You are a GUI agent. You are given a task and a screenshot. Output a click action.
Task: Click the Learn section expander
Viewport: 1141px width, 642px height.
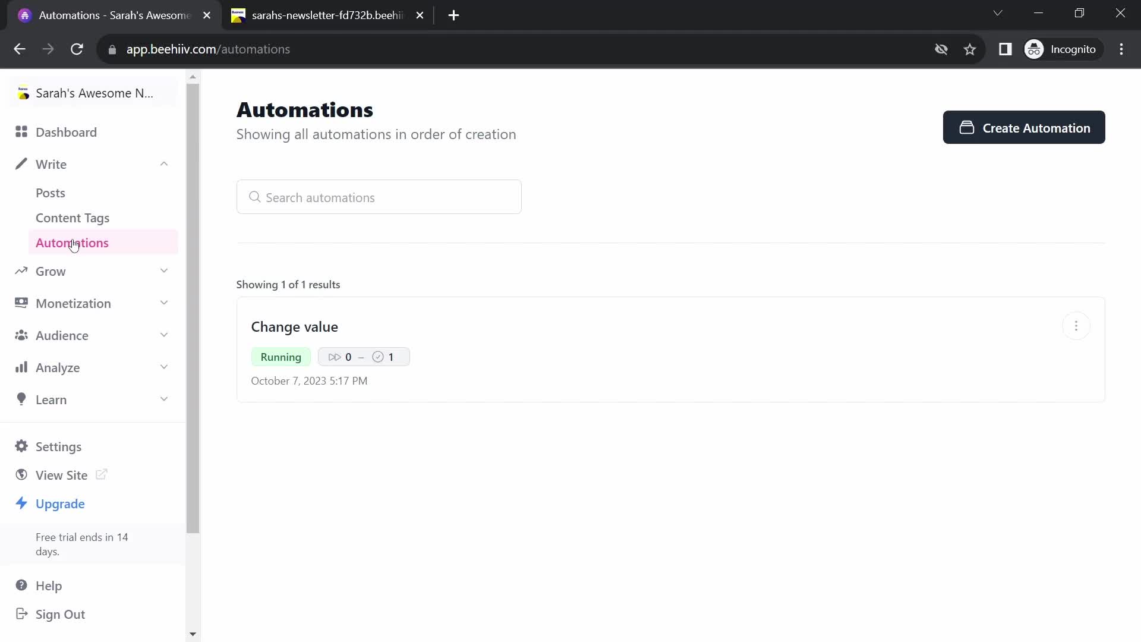coord(165,400)
